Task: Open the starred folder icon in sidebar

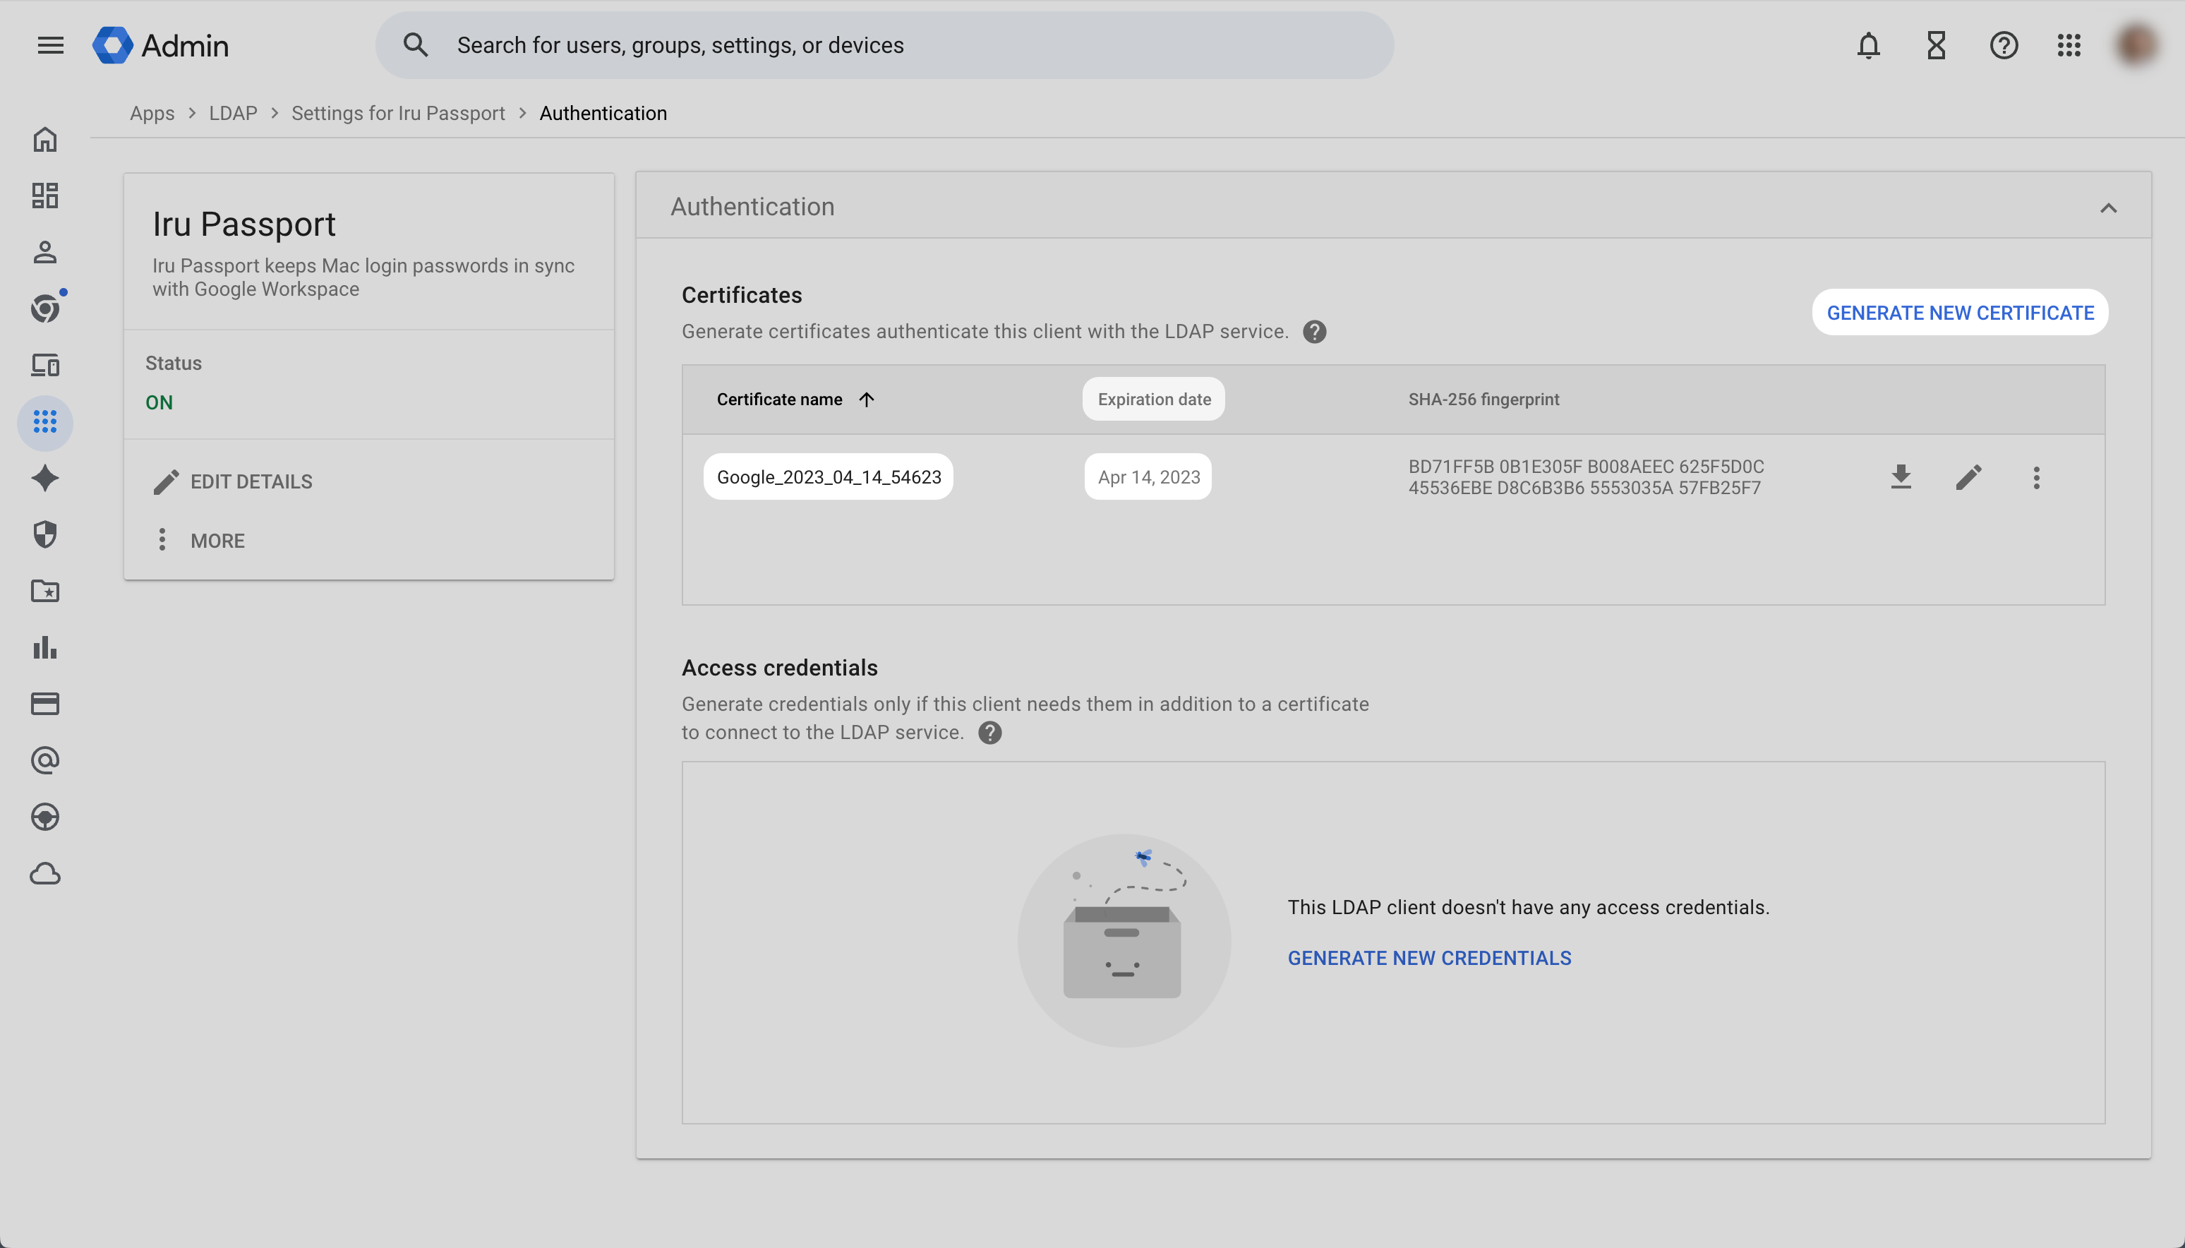Action: [x=44, y=592]
